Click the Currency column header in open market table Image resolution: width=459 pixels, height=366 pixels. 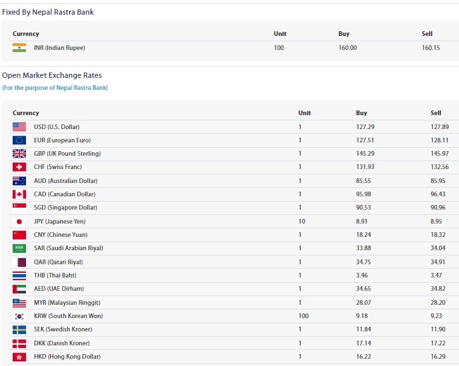(26, 113)
